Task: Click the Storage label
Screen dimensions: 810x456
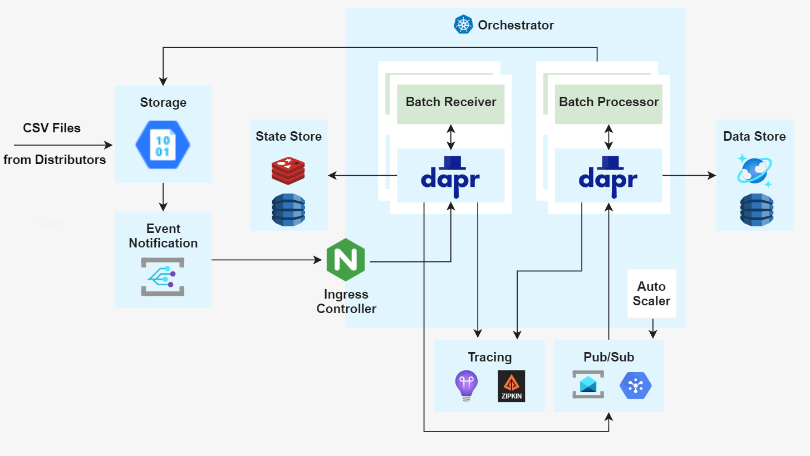Action: (163, 103)
